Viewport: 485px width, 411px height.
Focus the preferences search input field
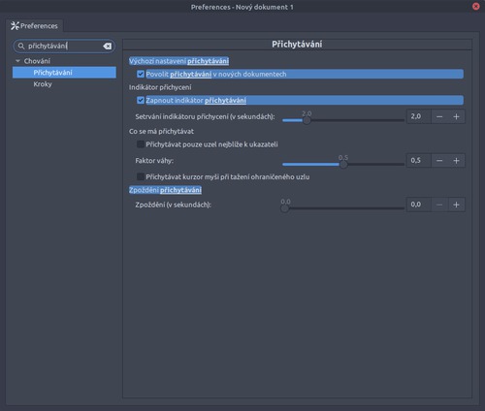(64, 47)
